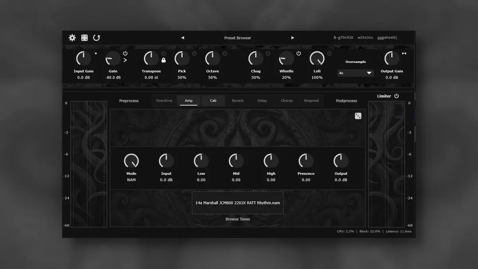Click the reset circular arrow icon
The height and width of the screenshot is (269, 478).
click(96, 37)
